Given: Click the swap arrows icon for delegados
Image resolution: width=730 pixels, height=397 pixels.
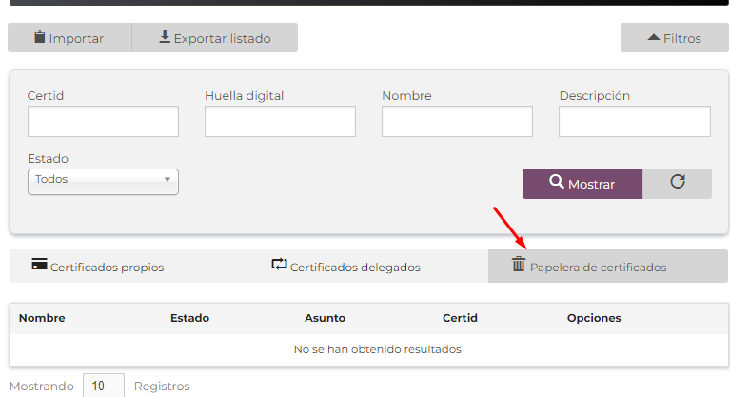Looking at the screenshot, I should pos(279,265).
